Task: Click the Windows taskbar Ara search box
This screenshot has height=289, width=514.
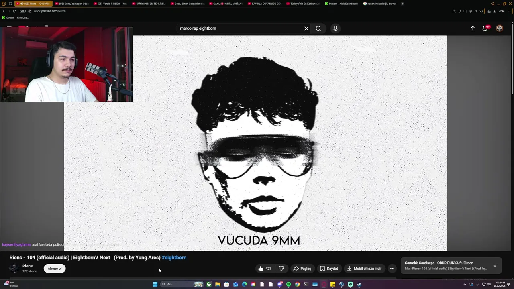Action: click(x=182, y=284)
